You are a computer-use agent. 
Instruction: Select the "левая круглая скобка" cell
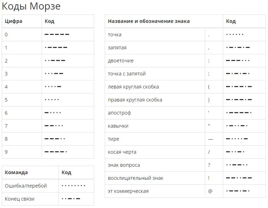133,87
